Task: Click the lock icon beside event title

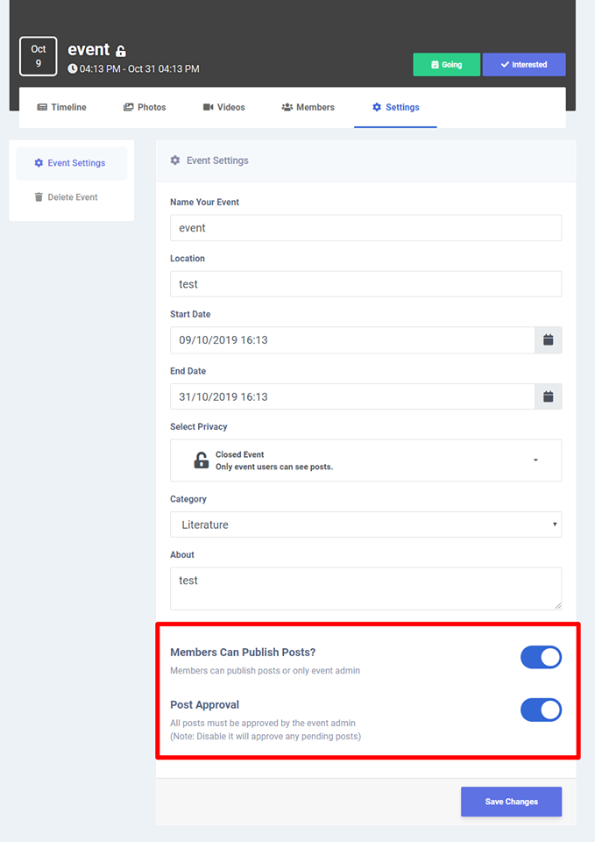Action: (121, 51)
